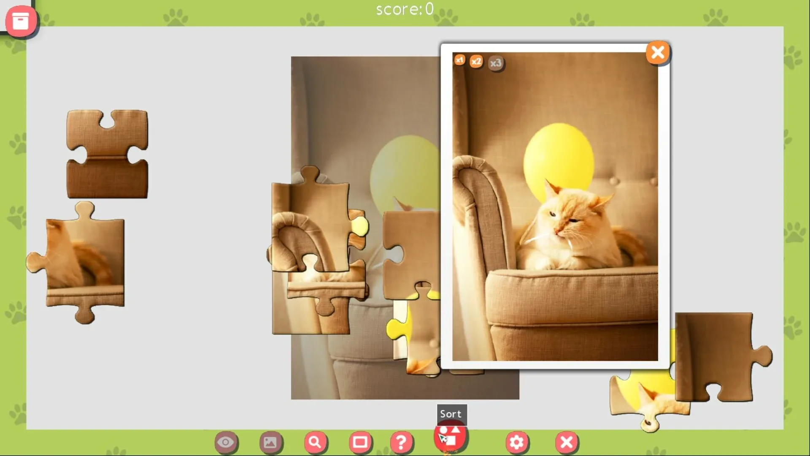The image size is (810, 456).
Task: Open help with the question mark icon
Action: pos(401,442)
